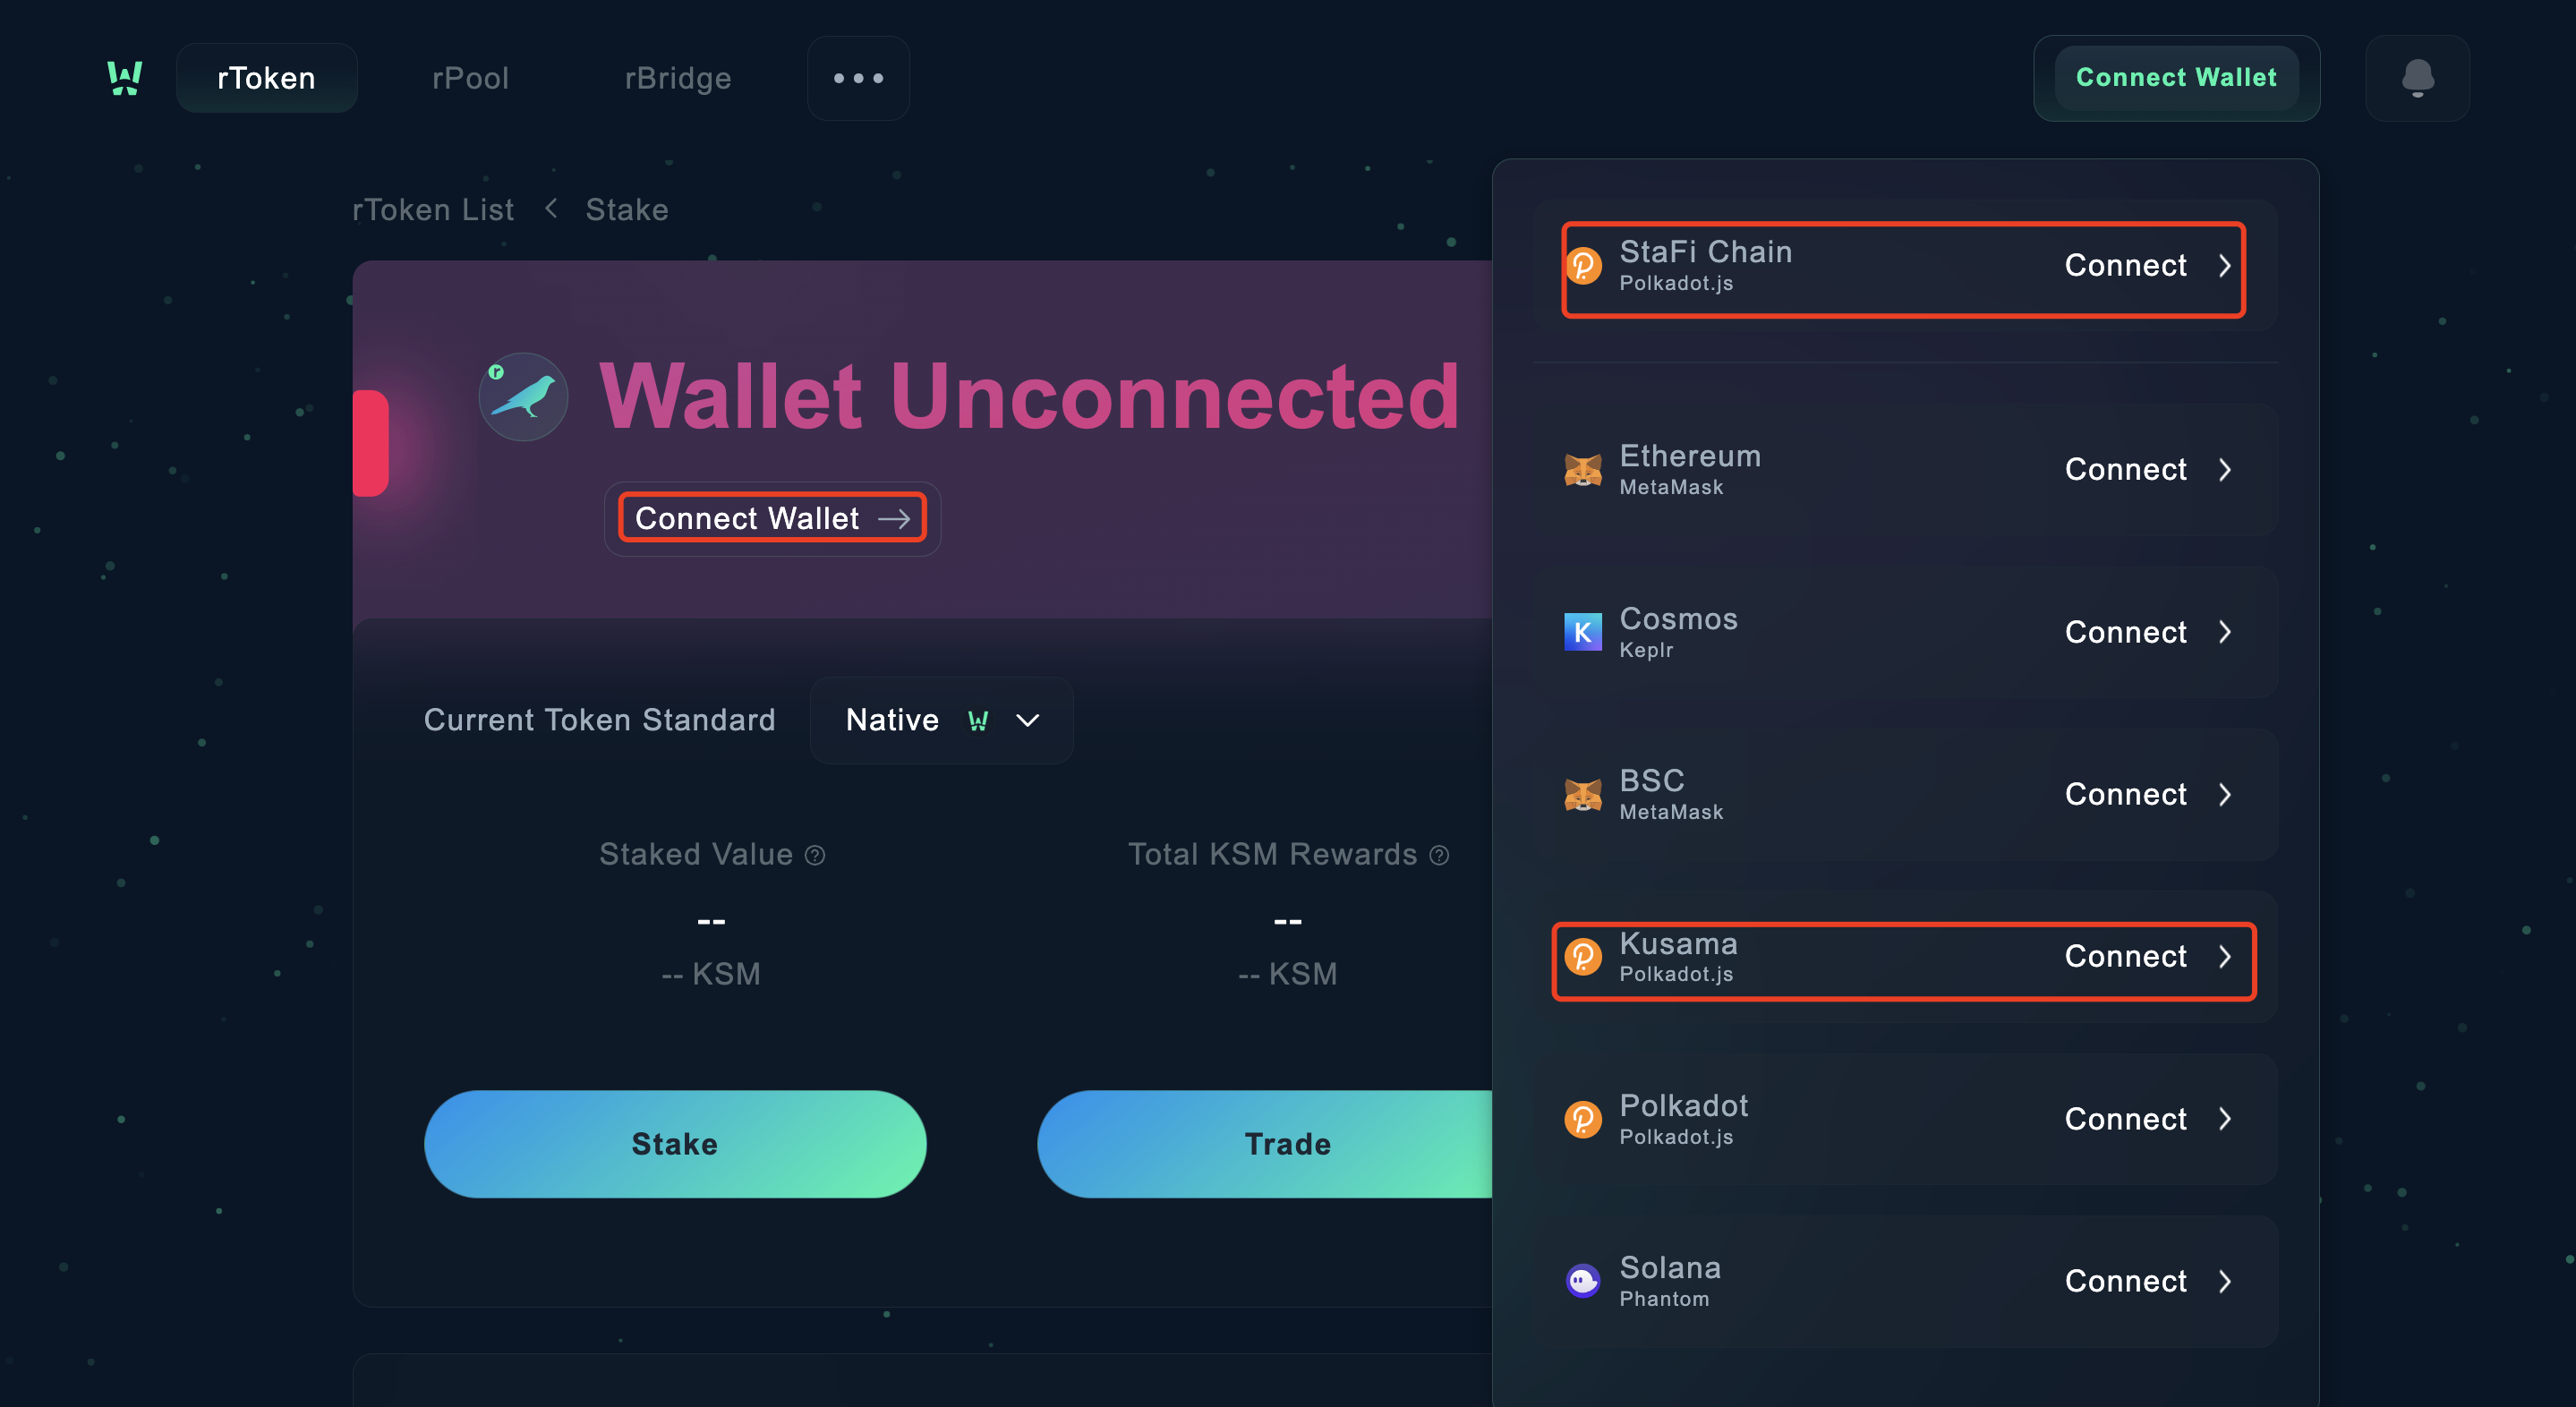Expand the BSC connect chevron
Image resolution: width=2576 pixels, height=1407 pixels.
click(2224, 795)
